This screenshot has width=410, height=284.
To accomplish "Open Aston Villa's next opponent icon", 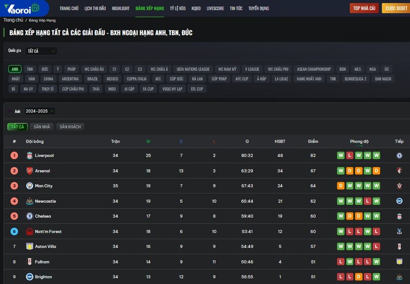I will tap(399, 247).
